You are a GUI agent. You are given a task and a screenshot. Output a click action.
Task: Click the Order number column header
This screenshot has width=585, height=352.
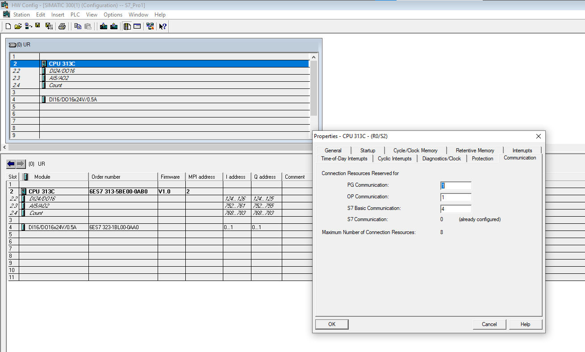[123, 177]
